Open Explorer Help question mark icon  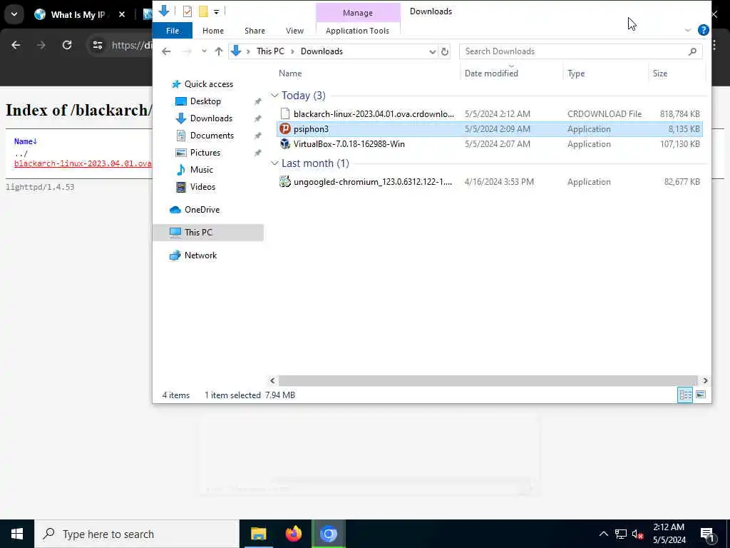pos(703,30)
